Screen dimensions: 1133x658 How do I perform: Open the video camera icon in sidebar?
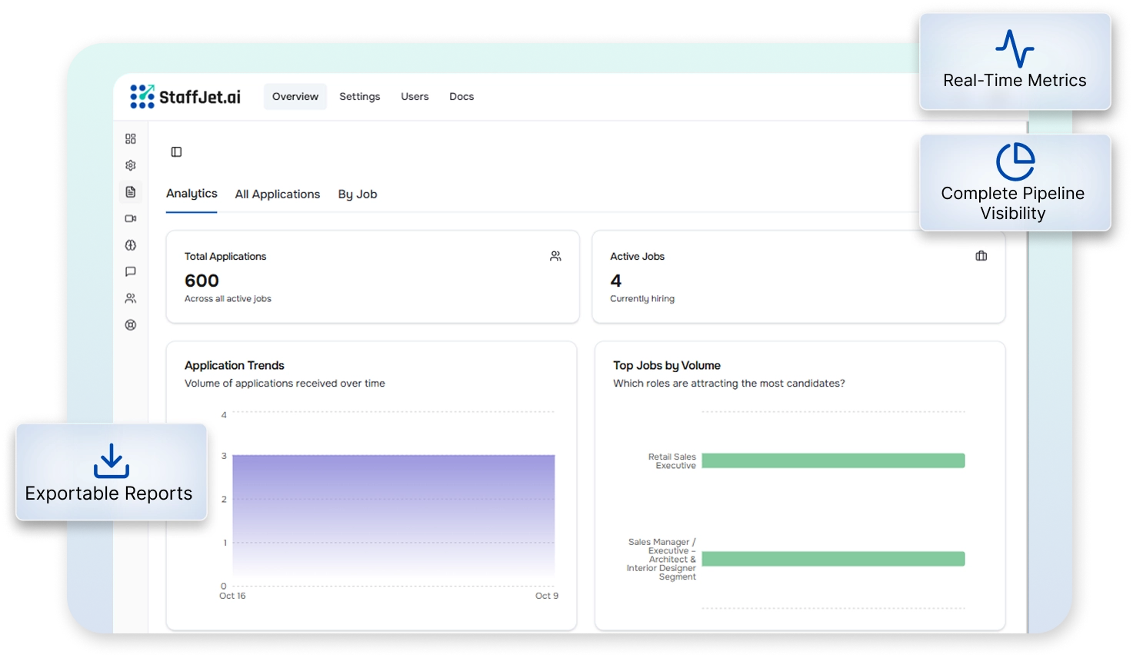pos(131,218)
